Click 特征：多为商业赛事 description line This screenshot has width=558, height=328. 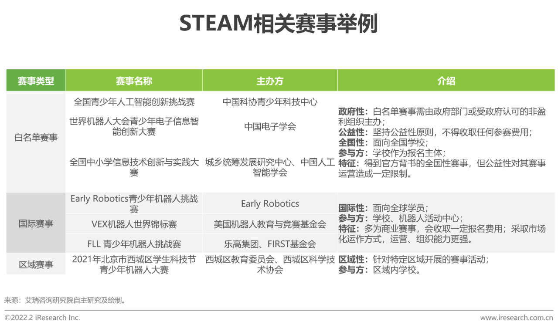pyautogui.click(x=442, y=234)
